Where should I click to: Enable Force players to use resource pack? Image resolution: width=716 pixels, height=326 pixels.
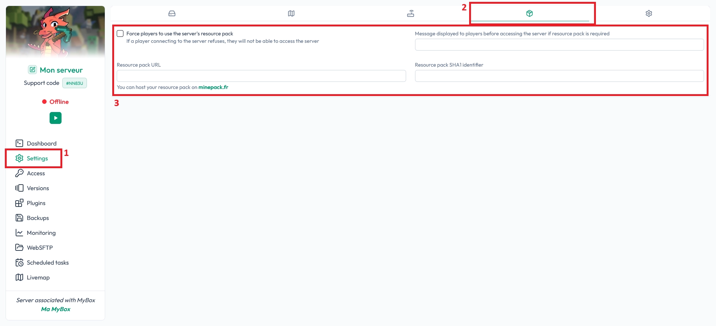coord(120,33)
